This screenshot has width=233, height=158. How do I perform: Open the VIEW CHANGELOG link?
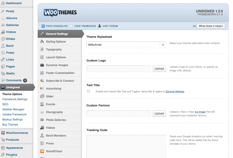pos(57,26)
